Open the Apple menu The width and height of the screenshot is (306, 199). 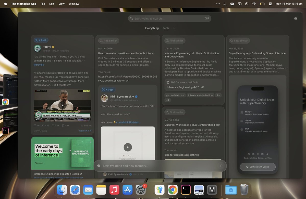(5, 4)
